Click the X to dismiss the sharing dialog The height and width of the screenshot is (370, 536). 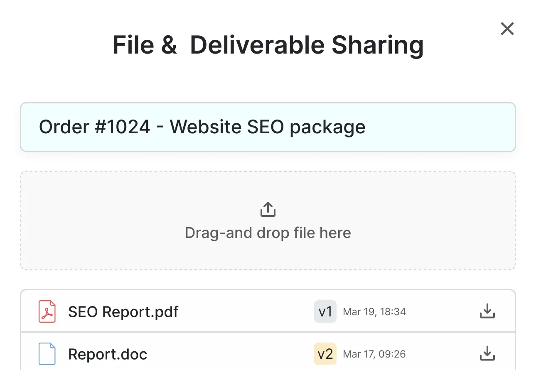pyautogui.click(x=507, y=29)
